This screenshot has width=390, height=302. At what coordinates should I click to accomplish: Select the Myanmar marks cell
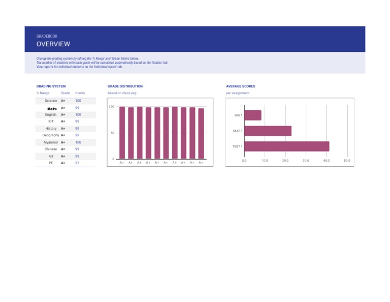point(78,142)
